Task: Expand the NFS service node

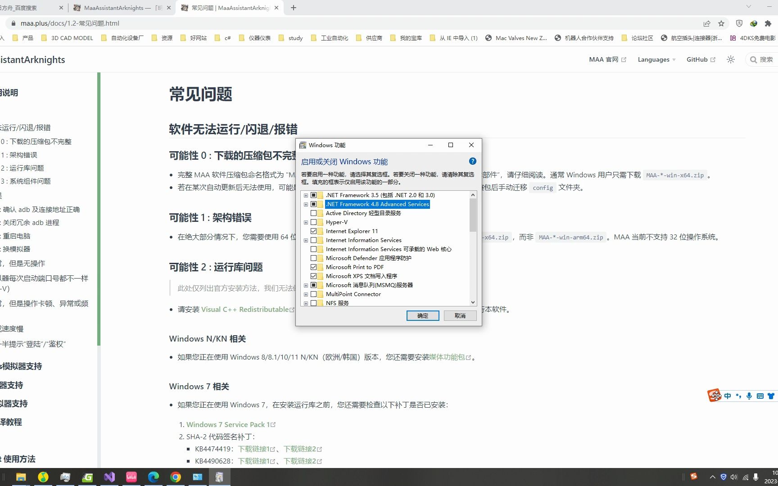Action: coord(306,303)
